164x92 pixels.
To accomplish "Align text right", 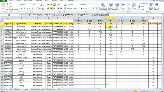I will coord(54,8).
